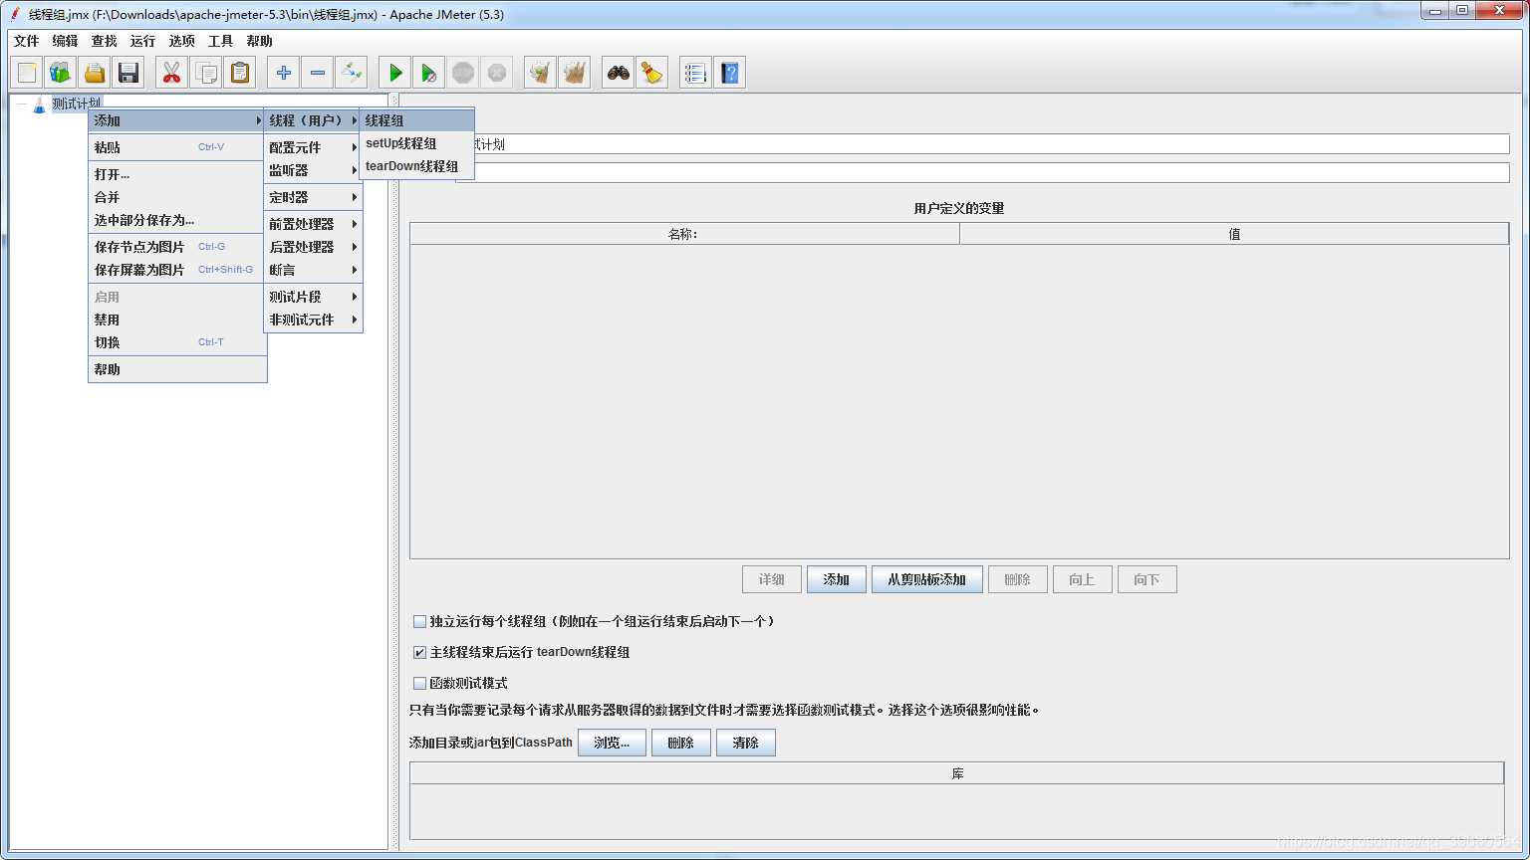The height and width of the screenshot is (860, 1530).
Task: Enable 函数测试模式 checkbox
Action: point(419,683)
